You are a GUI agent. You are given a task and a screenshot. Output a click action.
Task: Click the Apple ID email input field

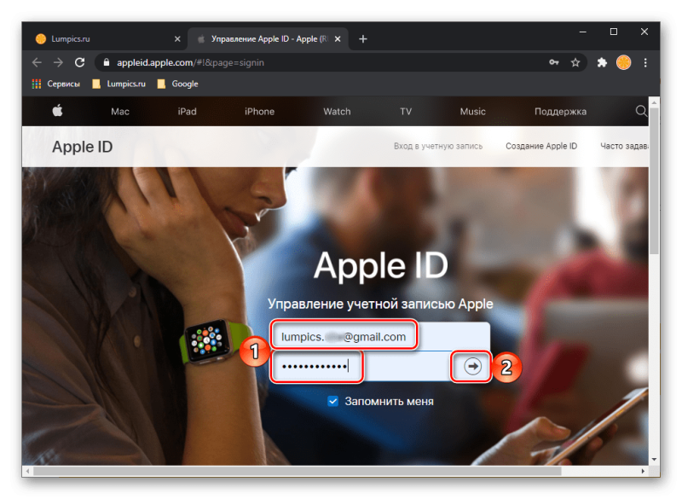[380, 336]
